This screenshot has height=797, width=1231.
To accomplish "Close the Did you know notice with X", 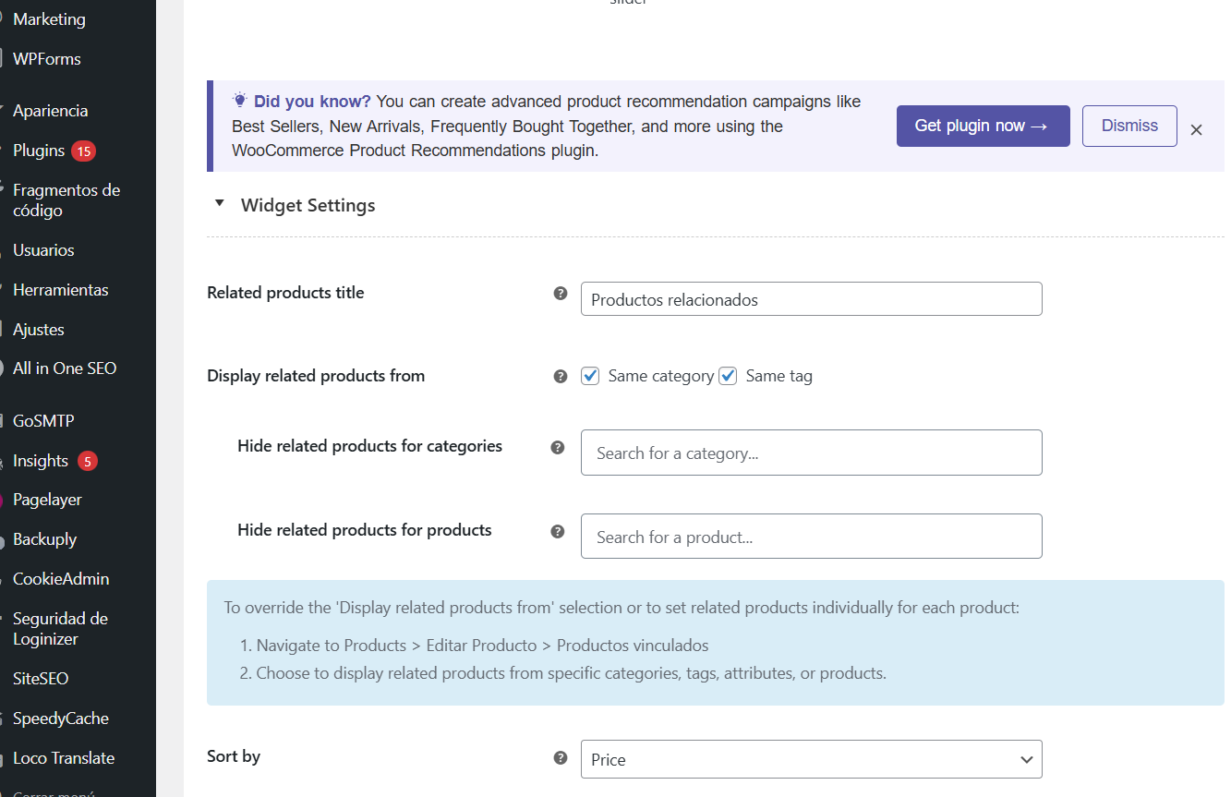I will pyautogui.click(x=1196, y=130).
